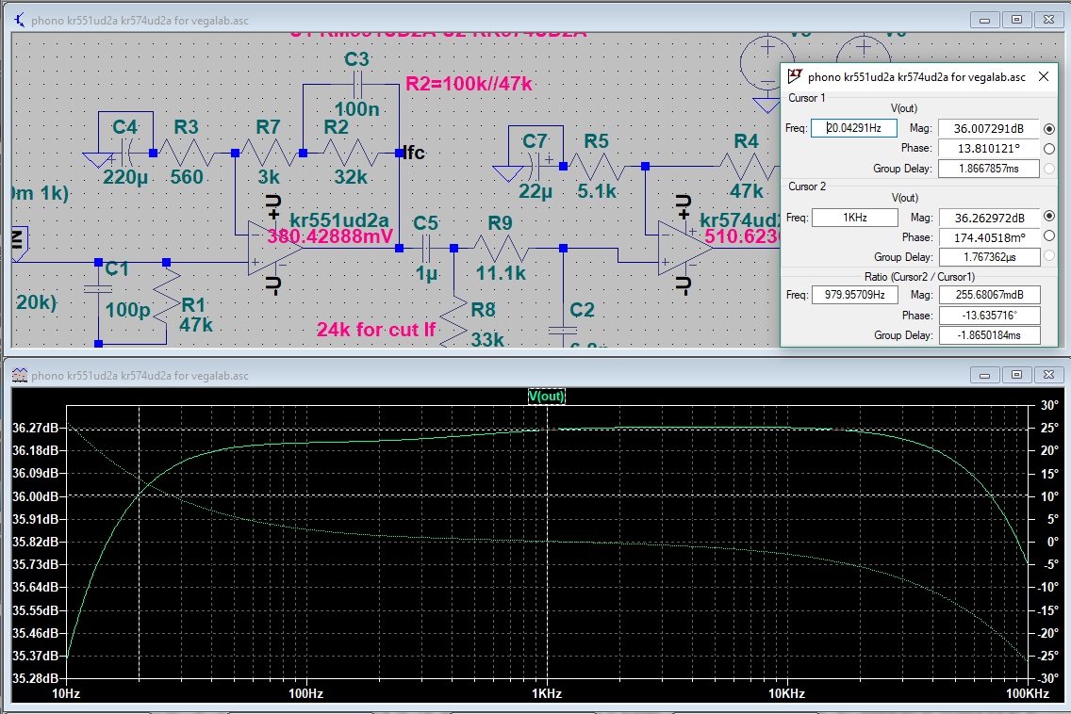Select Cursor 1 Mag radio button
The image size is (1071, 714).
click(1049, 128)
